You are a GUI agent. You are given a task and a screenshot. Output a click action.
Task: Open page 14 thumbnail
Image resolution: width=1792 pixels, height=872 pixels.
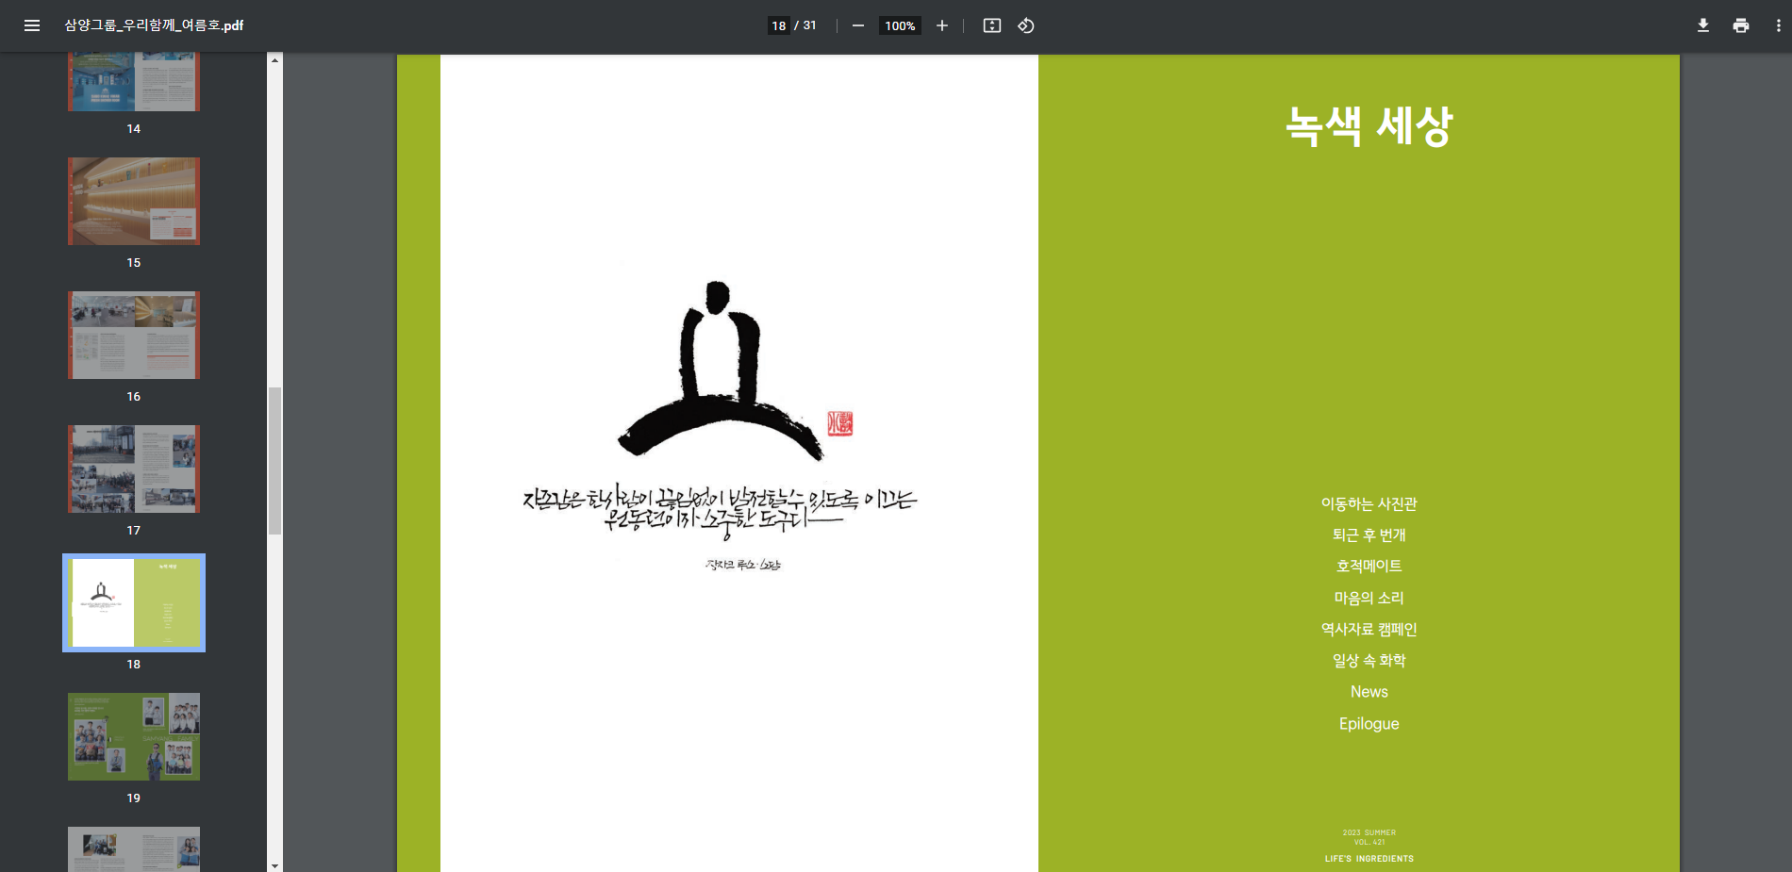click(x=134, y=83)
